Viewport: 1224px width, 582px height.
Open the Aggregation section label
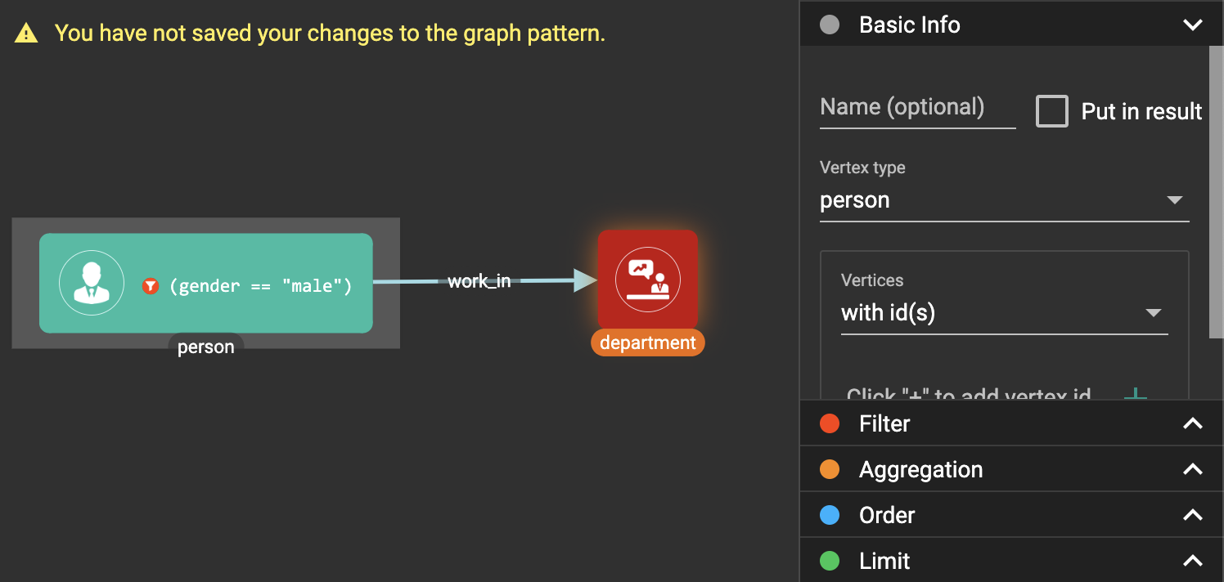[920, 469]
